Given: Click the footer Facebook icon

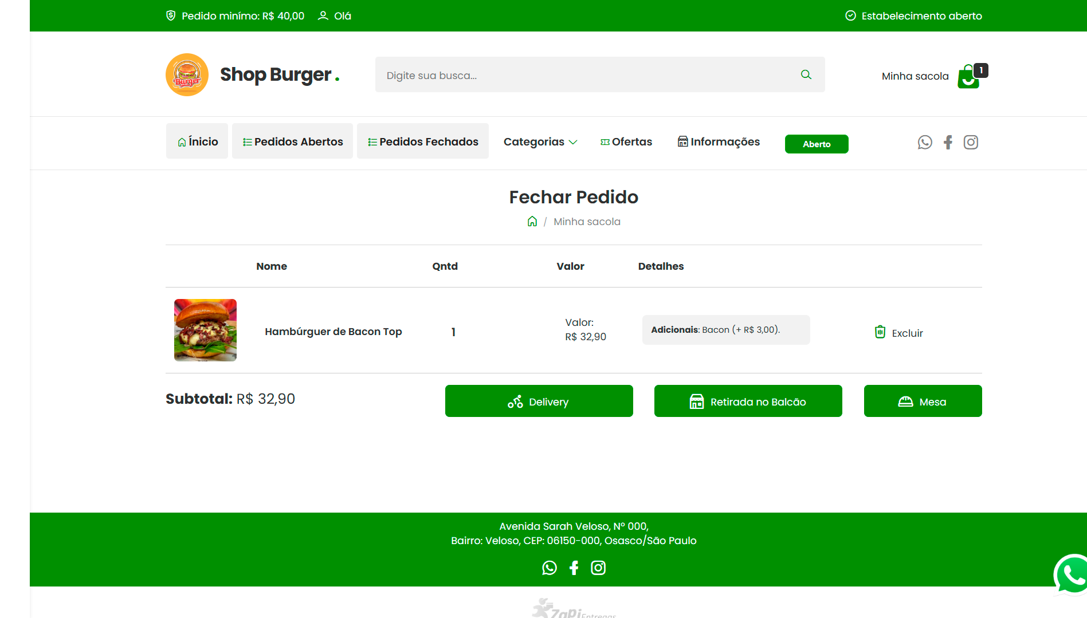Looking at the screenshot, I should pos(574,568).
